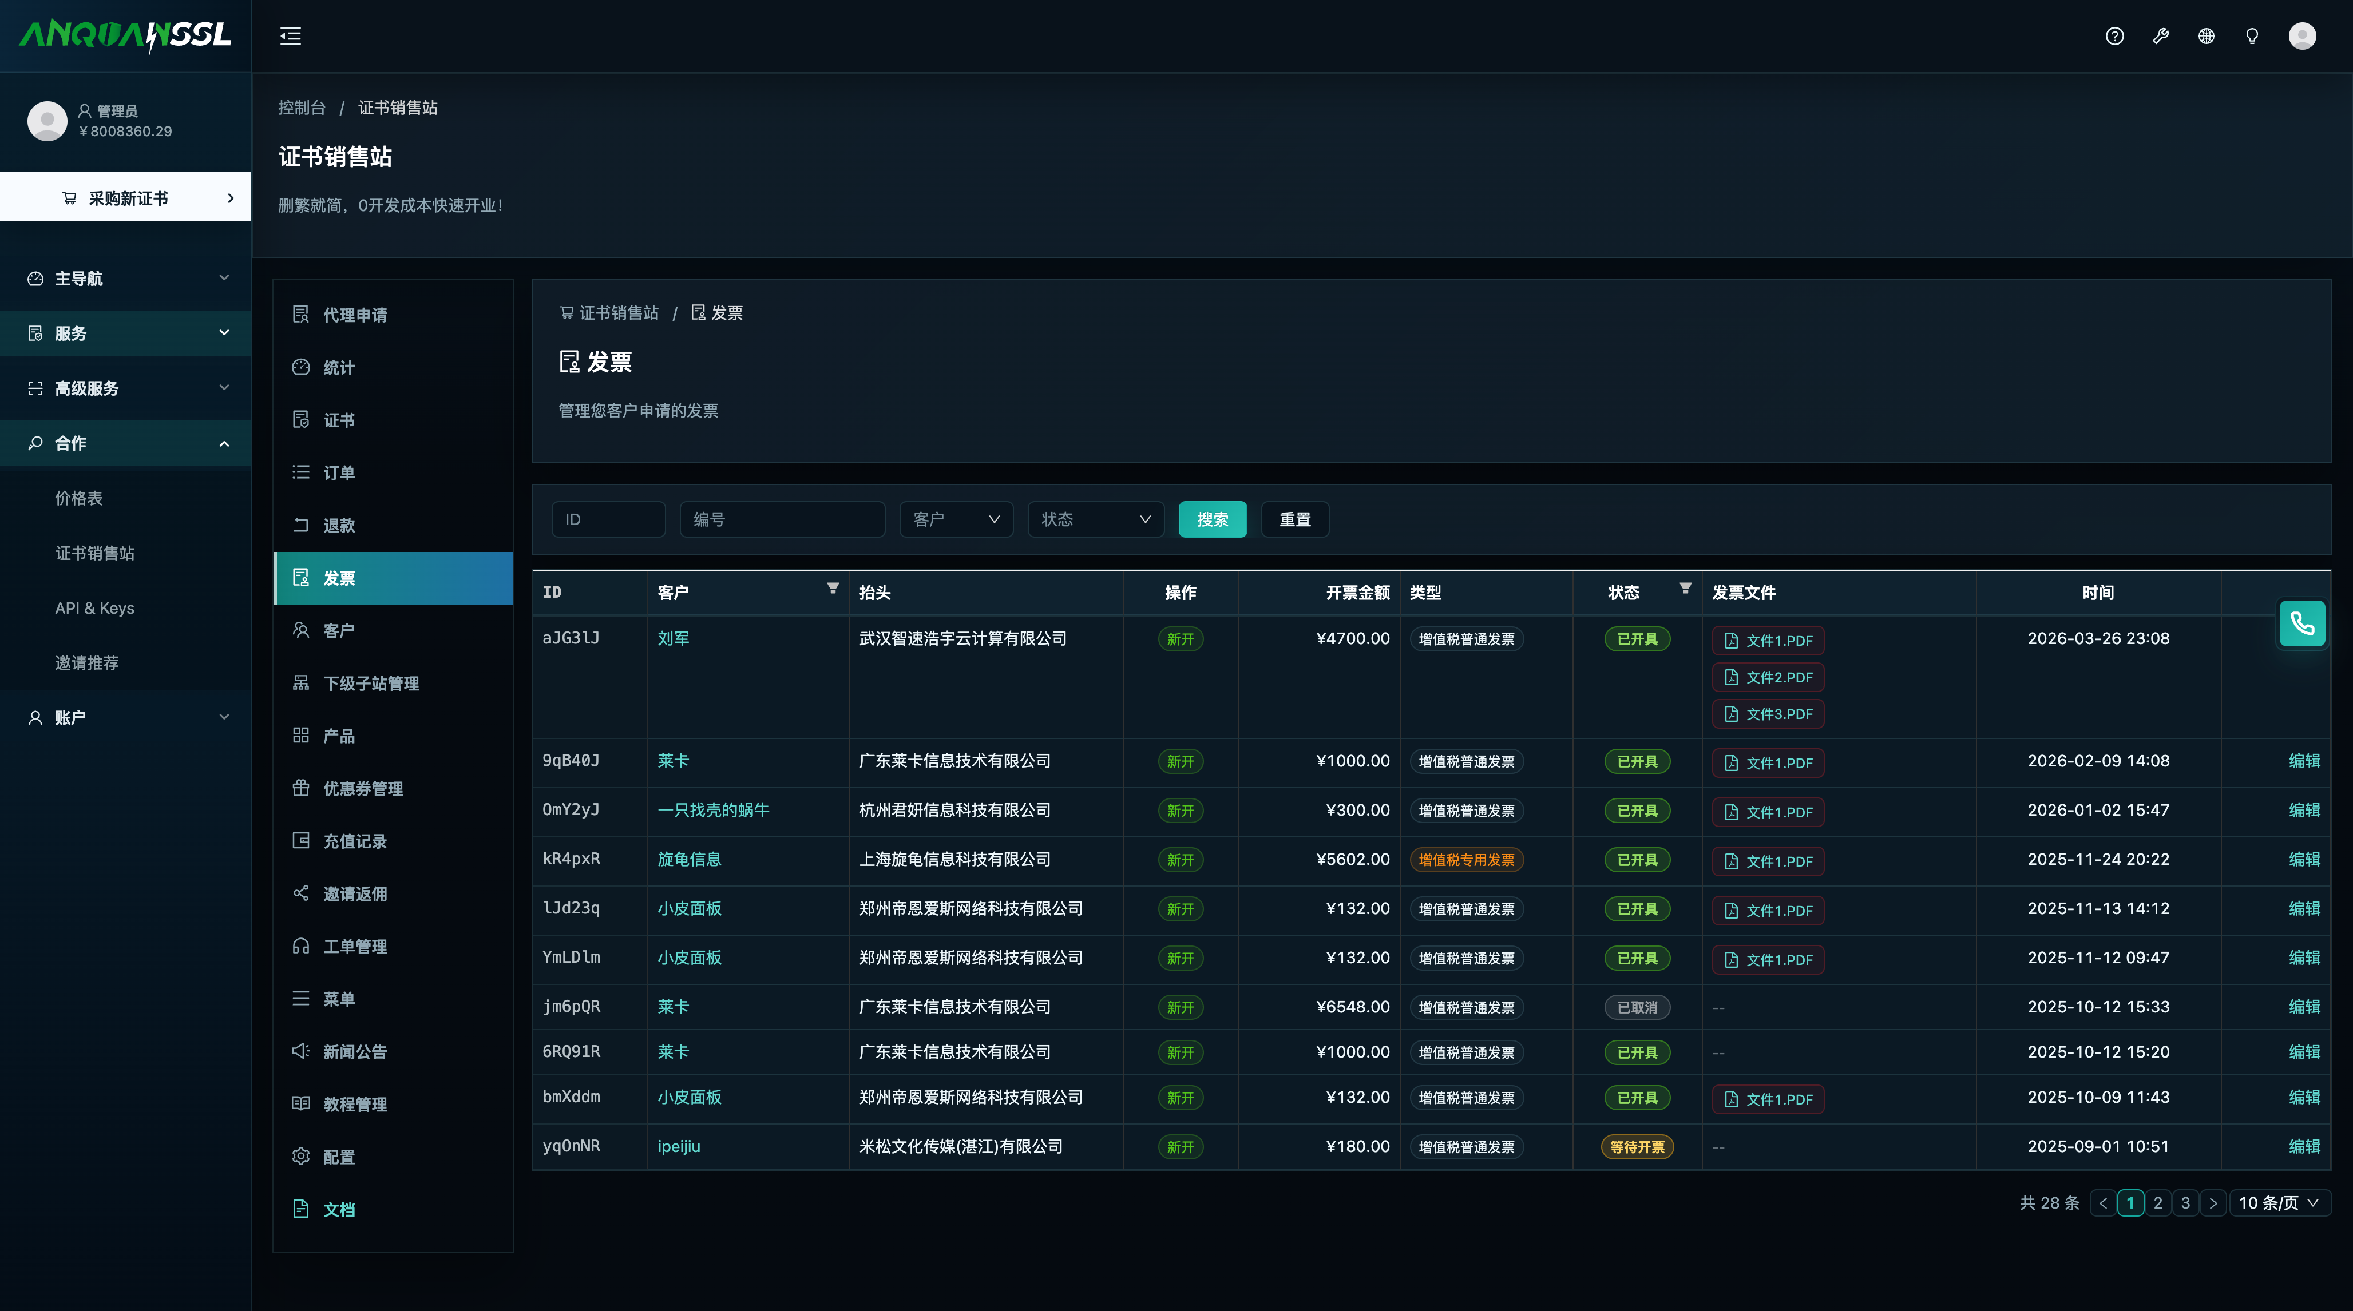The image size is (2353, 1311).
Task: Click 采购新证书 purchase button
Action: coord(125,197)
